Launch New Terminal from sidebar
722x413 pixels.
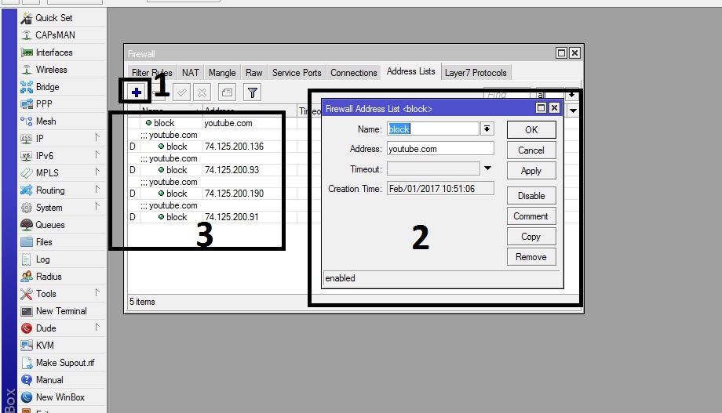(62, 311)
